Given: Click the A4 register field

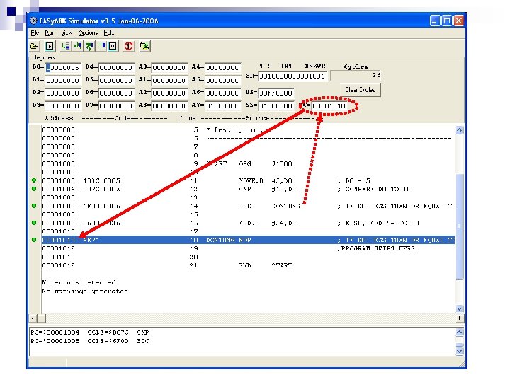Looking at the screenshot, I should point(223,68).
